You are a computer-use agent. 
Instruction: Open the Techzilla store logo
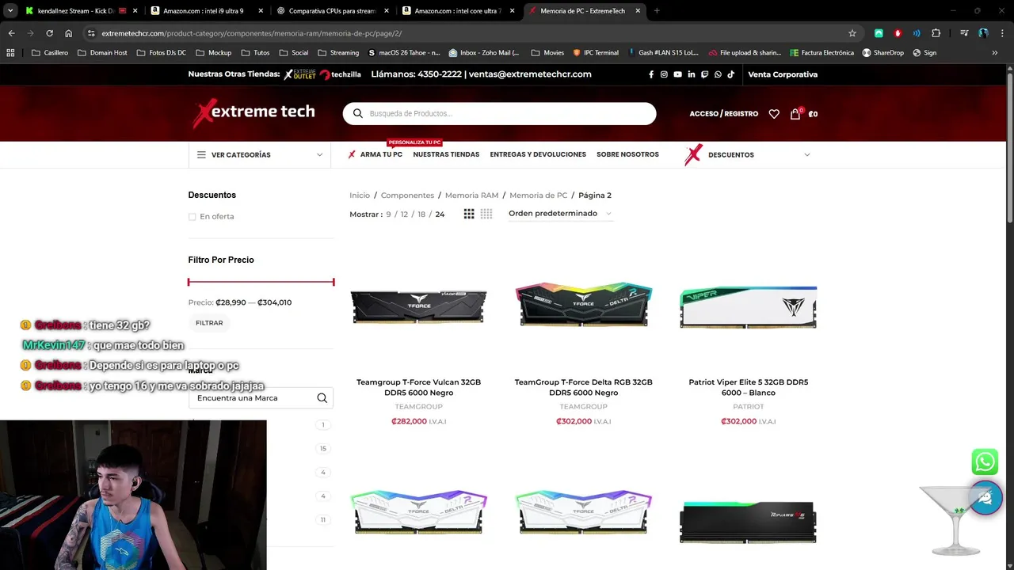click(x=341, y=74)
